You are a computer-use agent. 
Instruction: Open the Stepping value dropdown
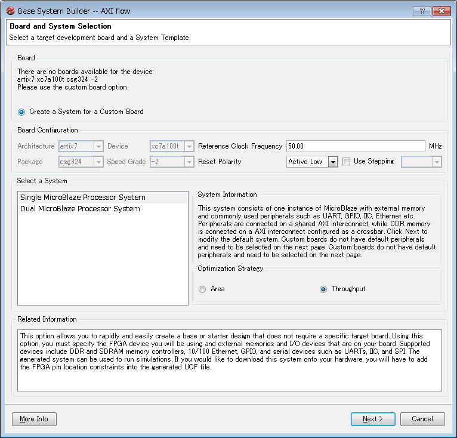tap(437, 162)
